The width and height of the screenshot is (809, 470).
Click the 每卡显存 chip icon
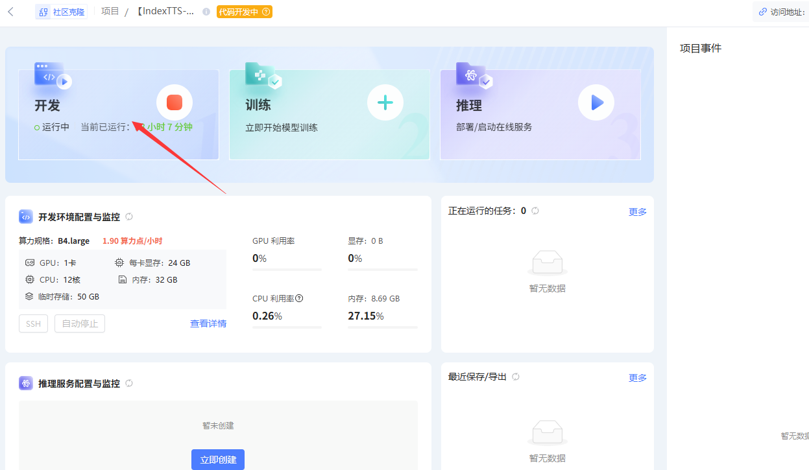pyautogui.click(x=119, y=263)
